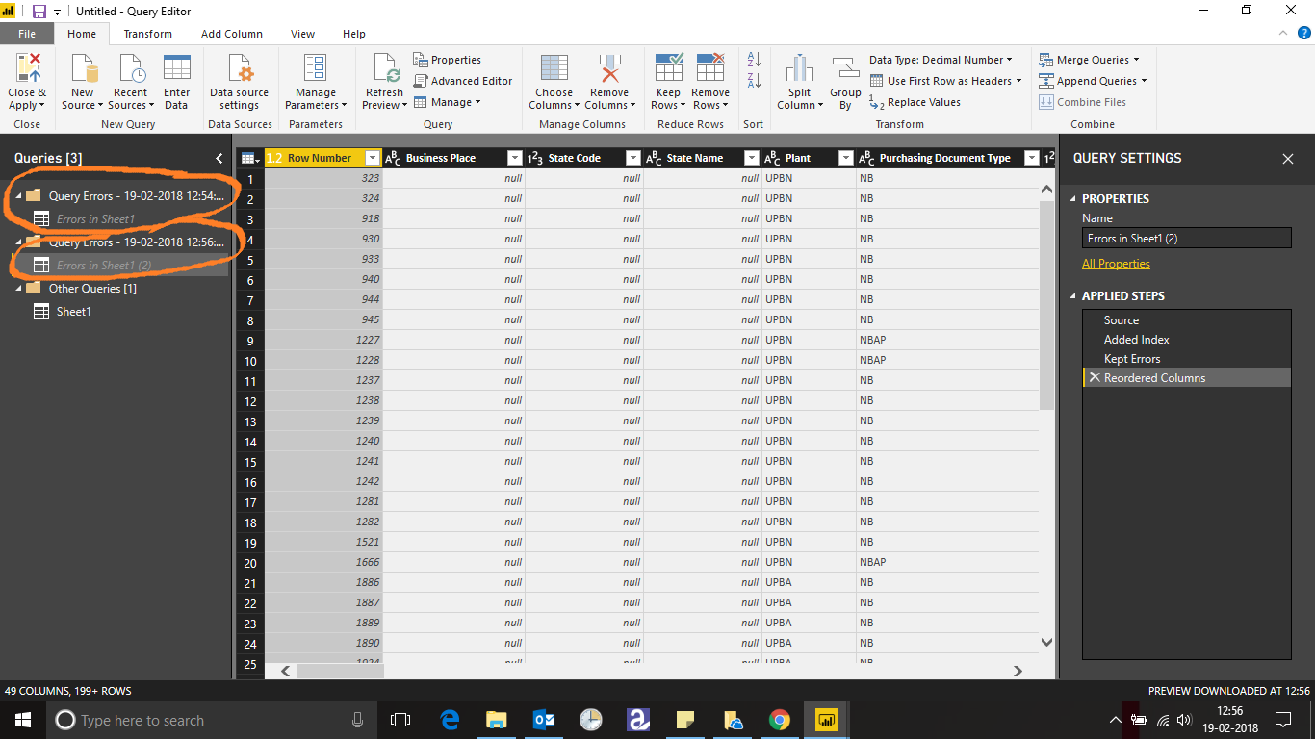Screen dimensions: 1315x739
Task: Delete the Reordered Columns step
Action: [1094, 378]
